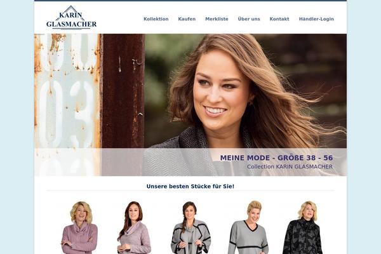Click the Unsere besten Stücke für Sie heading

point(190,187)
